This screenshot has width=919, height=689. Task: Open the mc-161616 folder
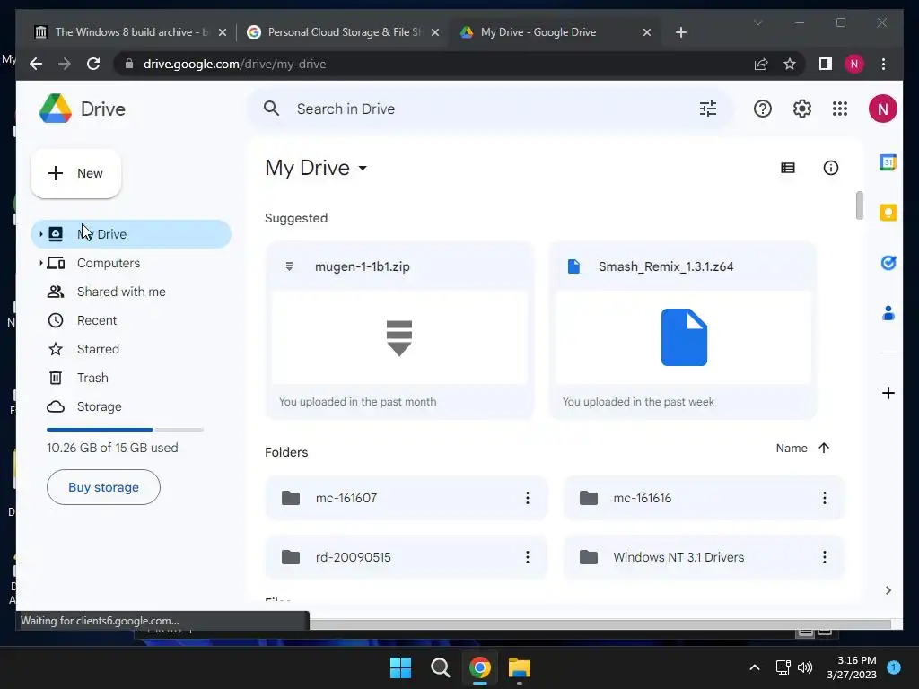pyautogui.click(x=704, y=498)
